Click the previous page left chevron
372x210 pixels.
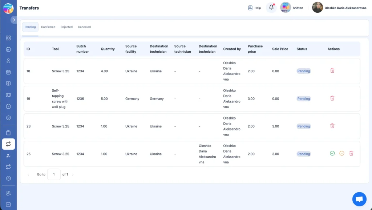pos(28,174)
